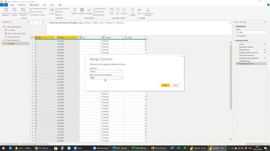Switch to the Tools tab
The image size is (270, 151).
pos(52,5)
